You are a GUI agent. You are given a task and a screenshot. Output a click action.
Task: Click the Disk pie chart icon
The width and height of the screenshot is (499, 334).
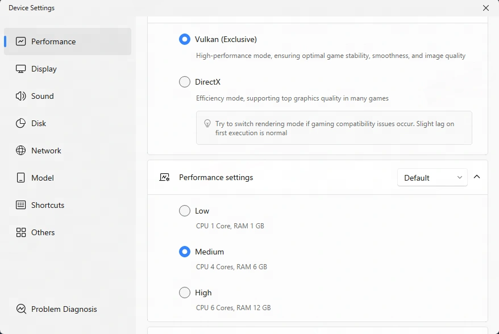[21, 123]
